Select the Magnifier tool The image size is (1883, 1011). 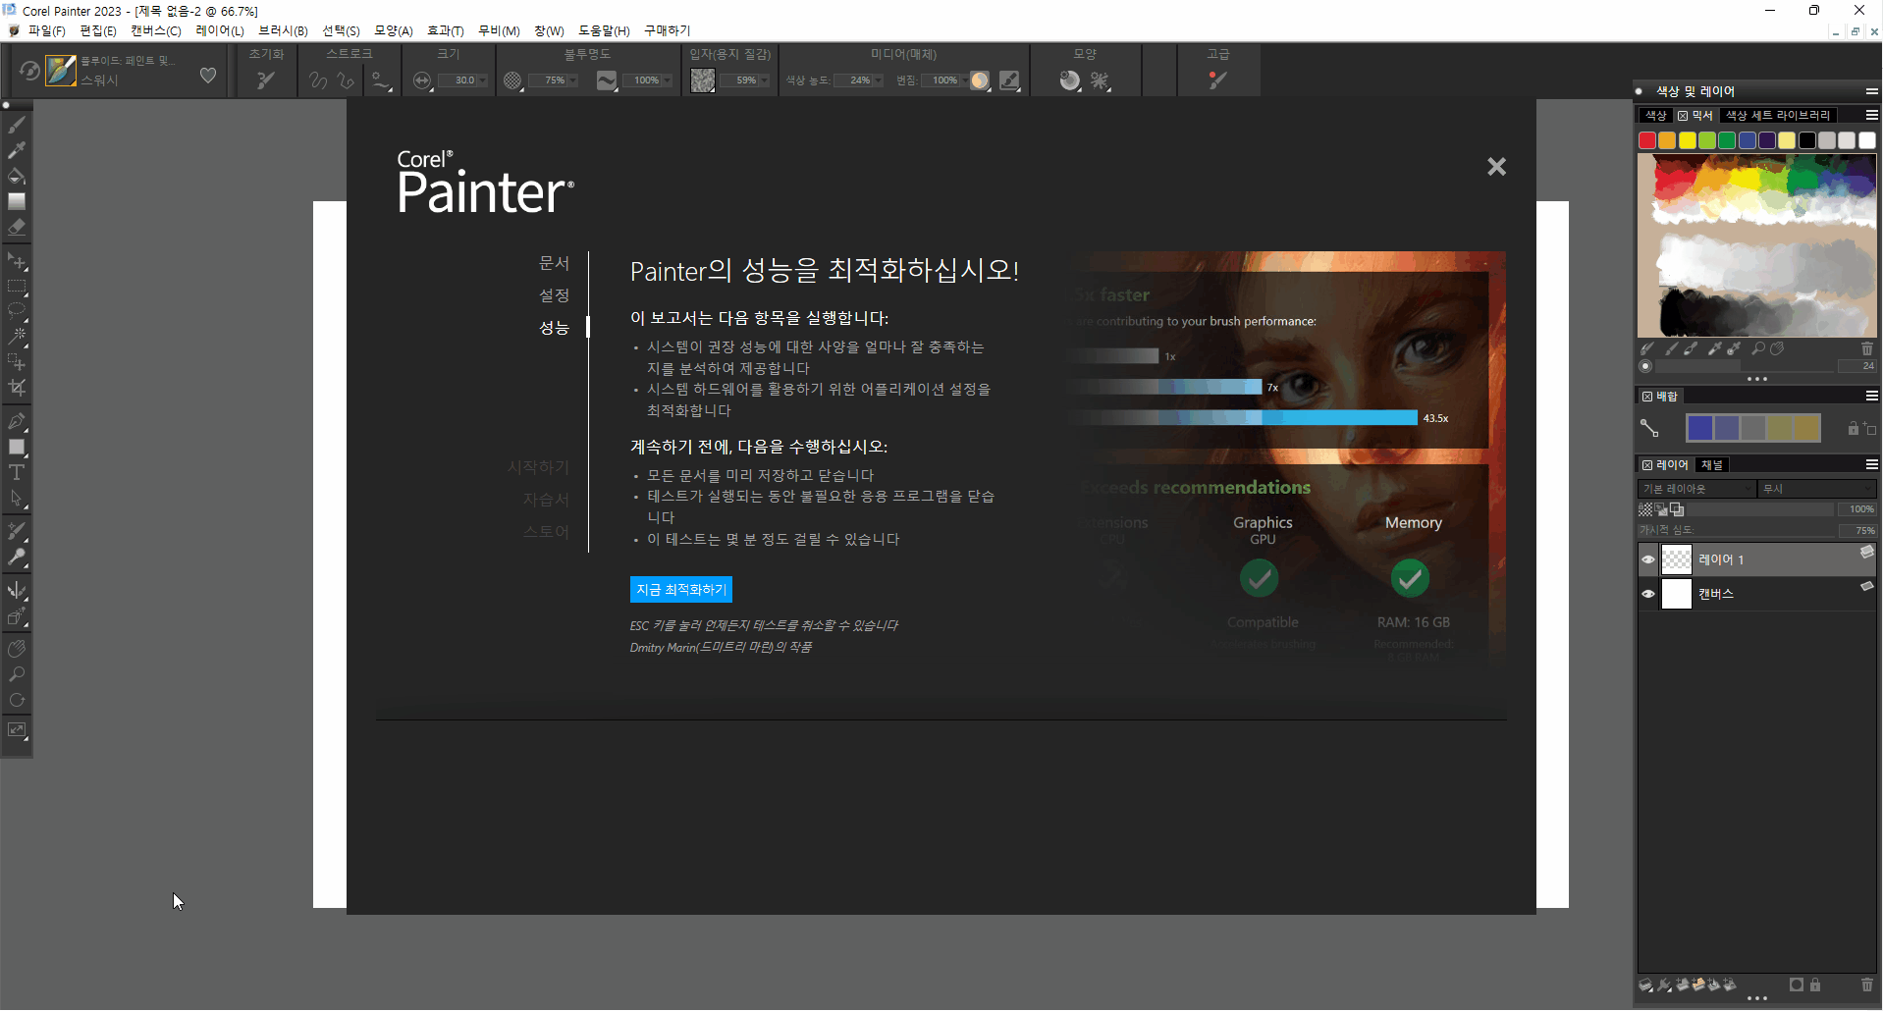[x=17, y=675]
